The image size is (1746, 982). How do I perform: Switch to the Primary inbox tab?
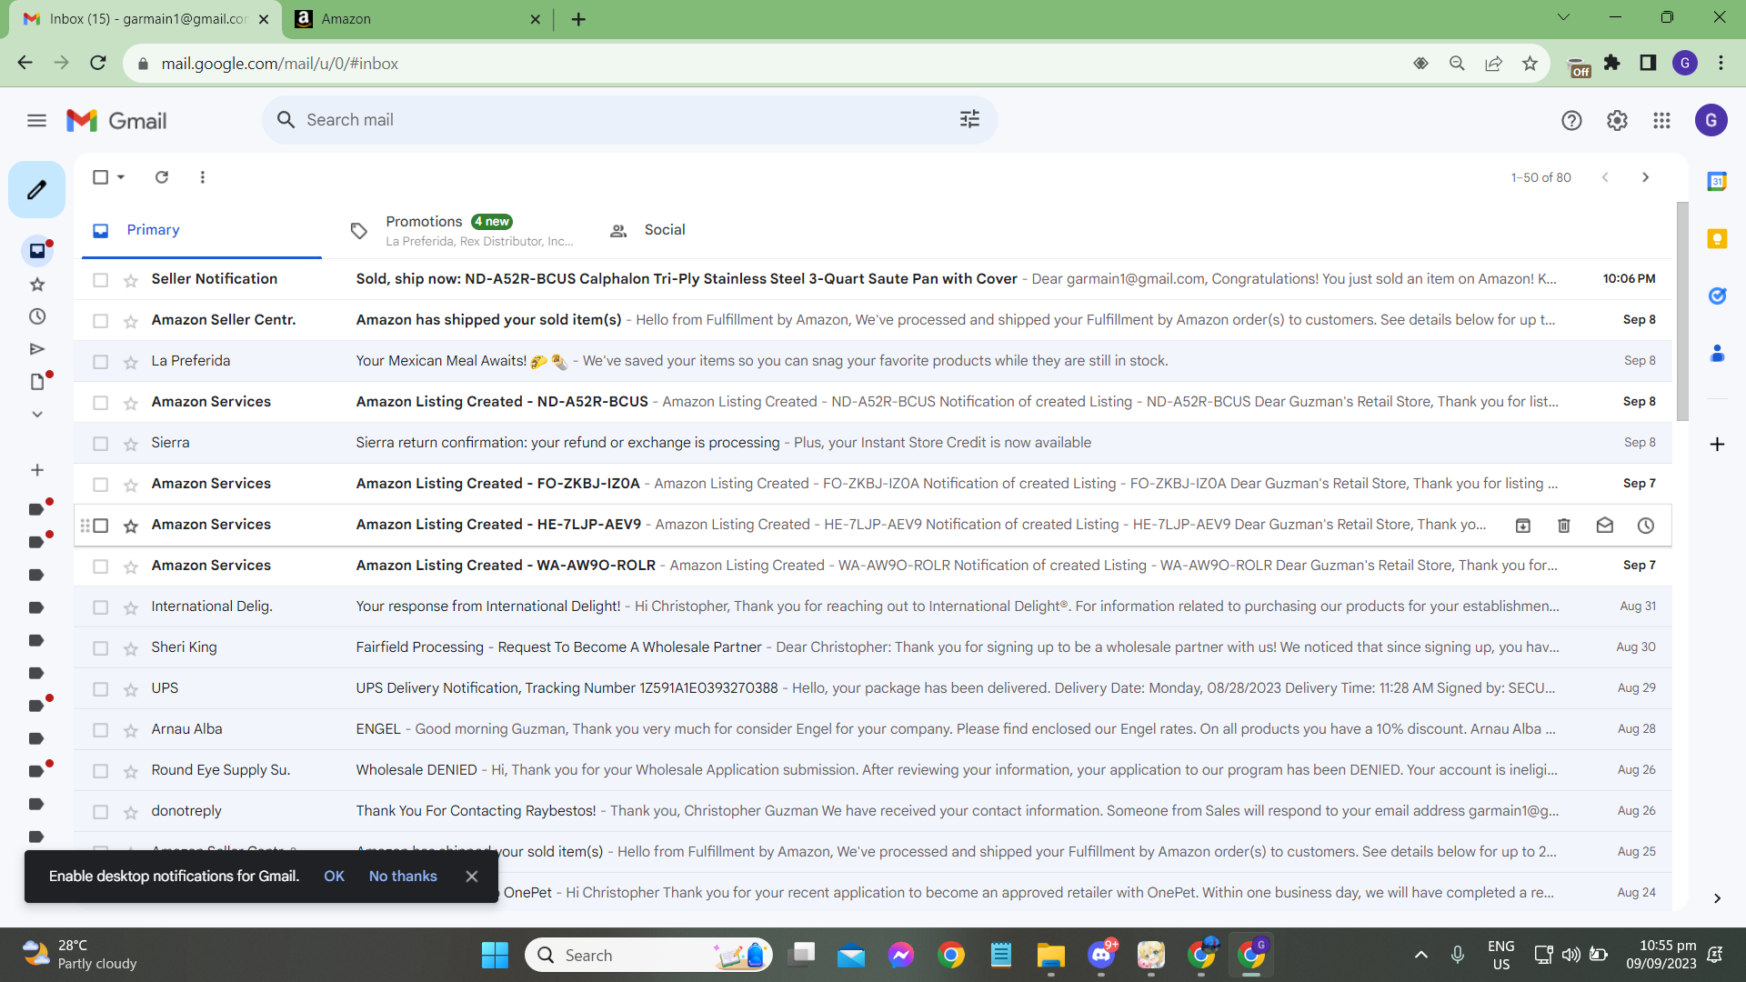pos(201,231)
